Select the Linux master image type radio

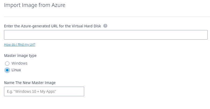[x=7, y=70]
